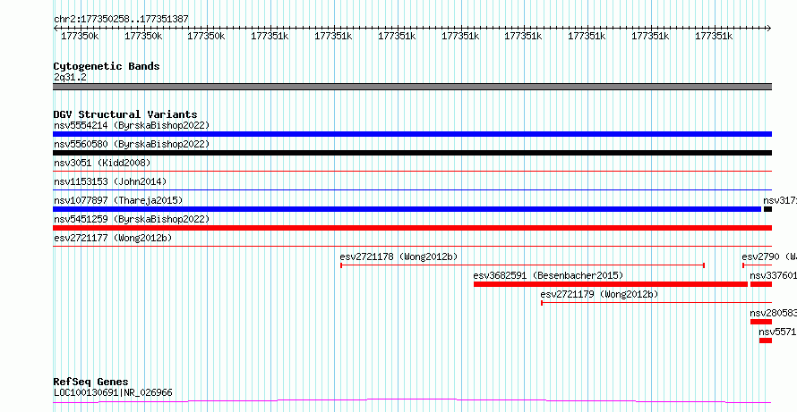
Task: Select the RefSeq Genes track title
Action: pos(91,382)
